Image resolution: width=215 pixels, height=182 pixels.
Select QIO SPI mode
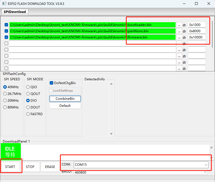[x=28, y=87]
